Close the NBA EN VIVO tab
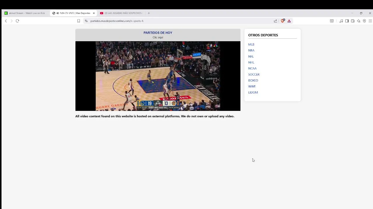The image size is (373, 209). (x=94, y=13)
